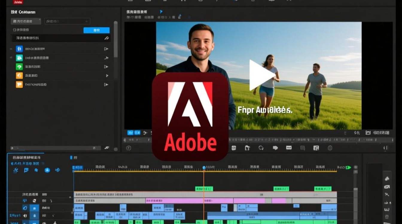The width and height of the screenshot is (402, 224).
Task: Toggle the first small blue button under the preview
Action: 130,133
